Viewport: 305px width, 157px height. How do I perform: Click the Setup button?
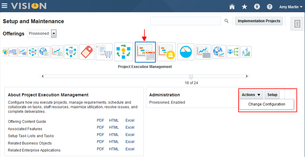coord(272,95)
